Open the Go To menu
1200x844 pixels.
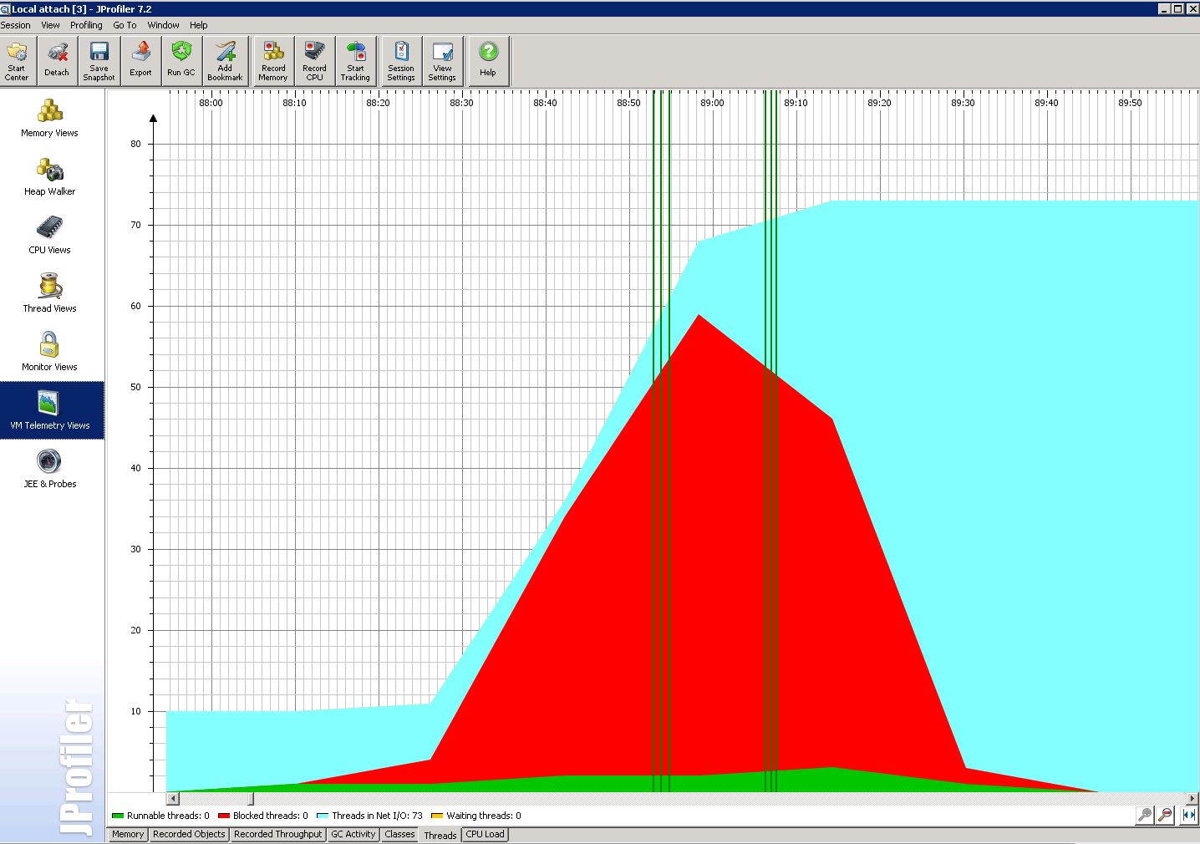(x=125, y=25)
